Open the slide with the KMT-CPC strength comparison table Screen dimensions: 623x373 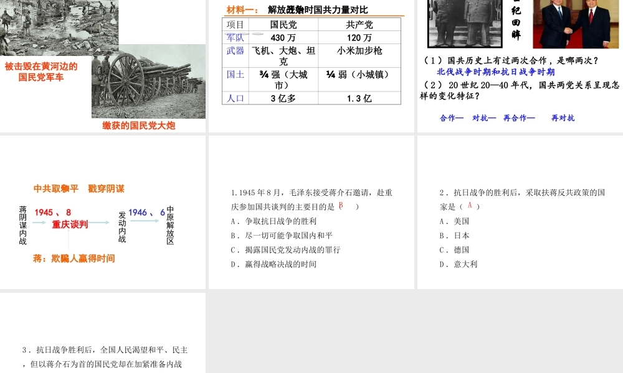311,66
